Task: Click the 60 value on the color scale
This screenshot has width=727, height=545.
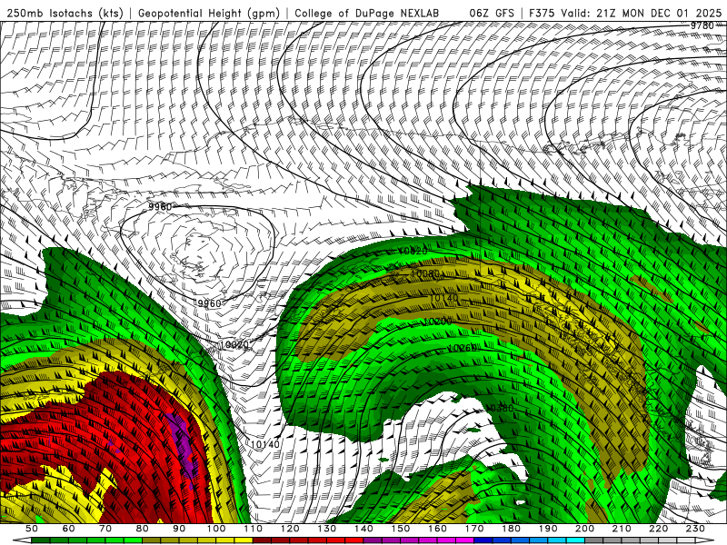Action: (68, 529)
